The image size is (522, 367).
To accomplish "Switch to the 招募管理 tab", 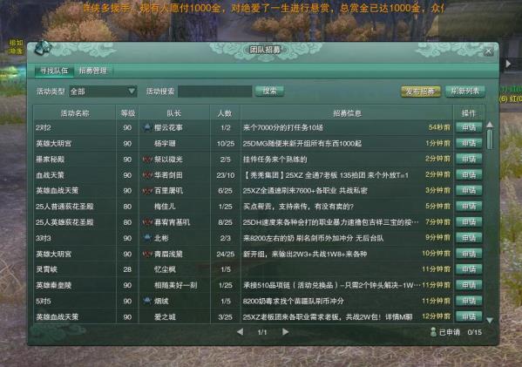I will [93, 71].
